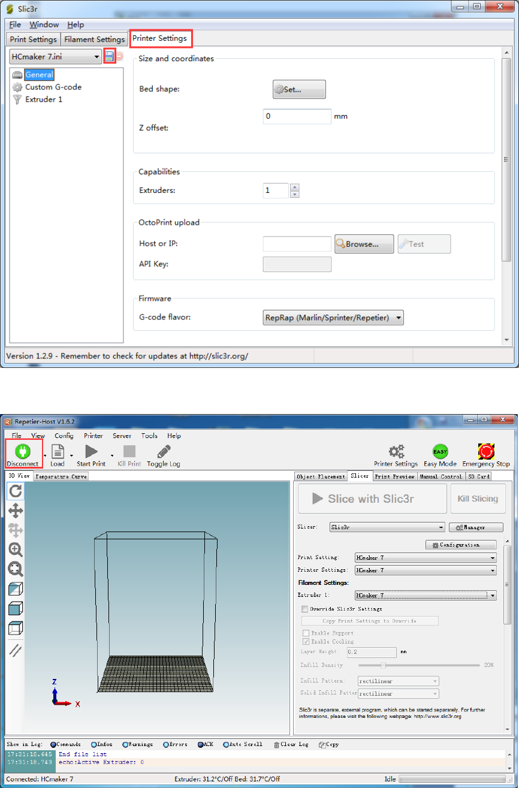This screenshot has width=519, height=788.
Task: Open Printer Settings via the gears icon
Action: coord(396,451)
